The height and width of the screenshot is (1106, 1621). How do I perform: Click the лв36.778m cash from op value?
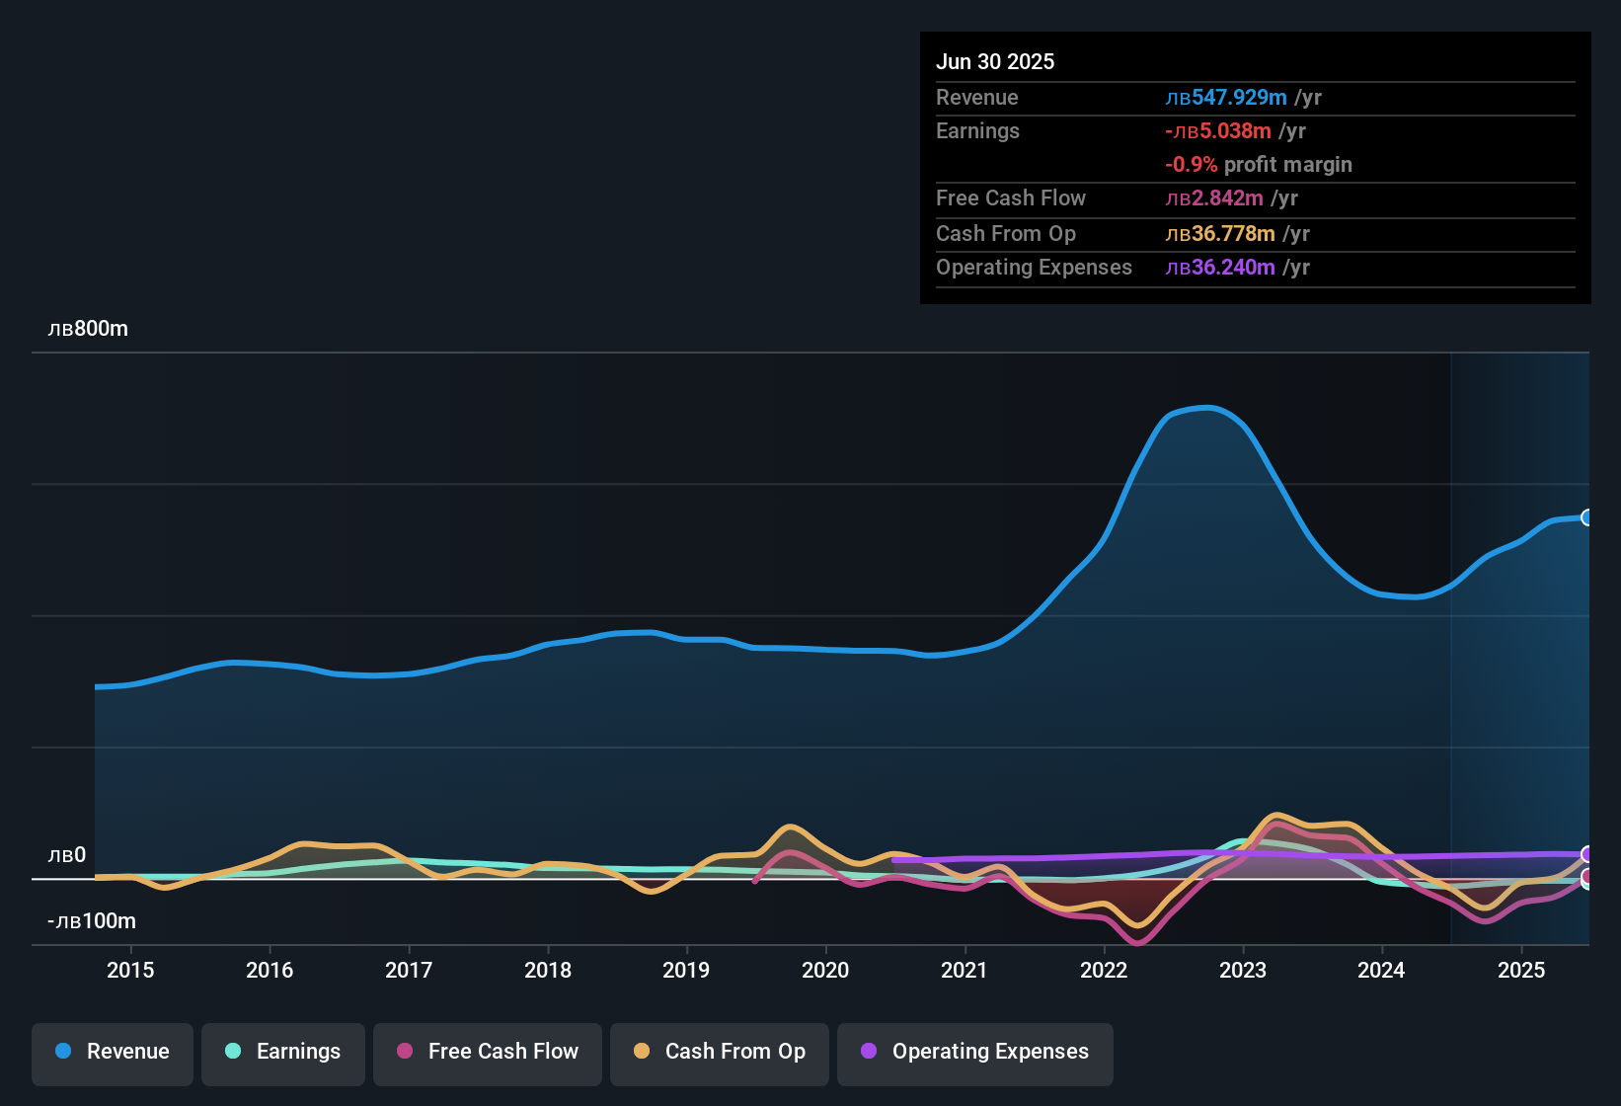click(x=1220, y=233)
